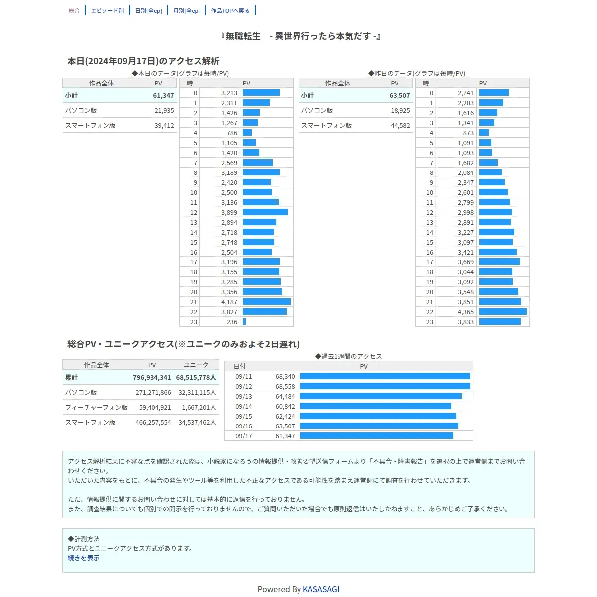The height and width of the screenshot is (597, 597).
Task: Select weekly PV value 62,424
Action: (x=285, y=416)
